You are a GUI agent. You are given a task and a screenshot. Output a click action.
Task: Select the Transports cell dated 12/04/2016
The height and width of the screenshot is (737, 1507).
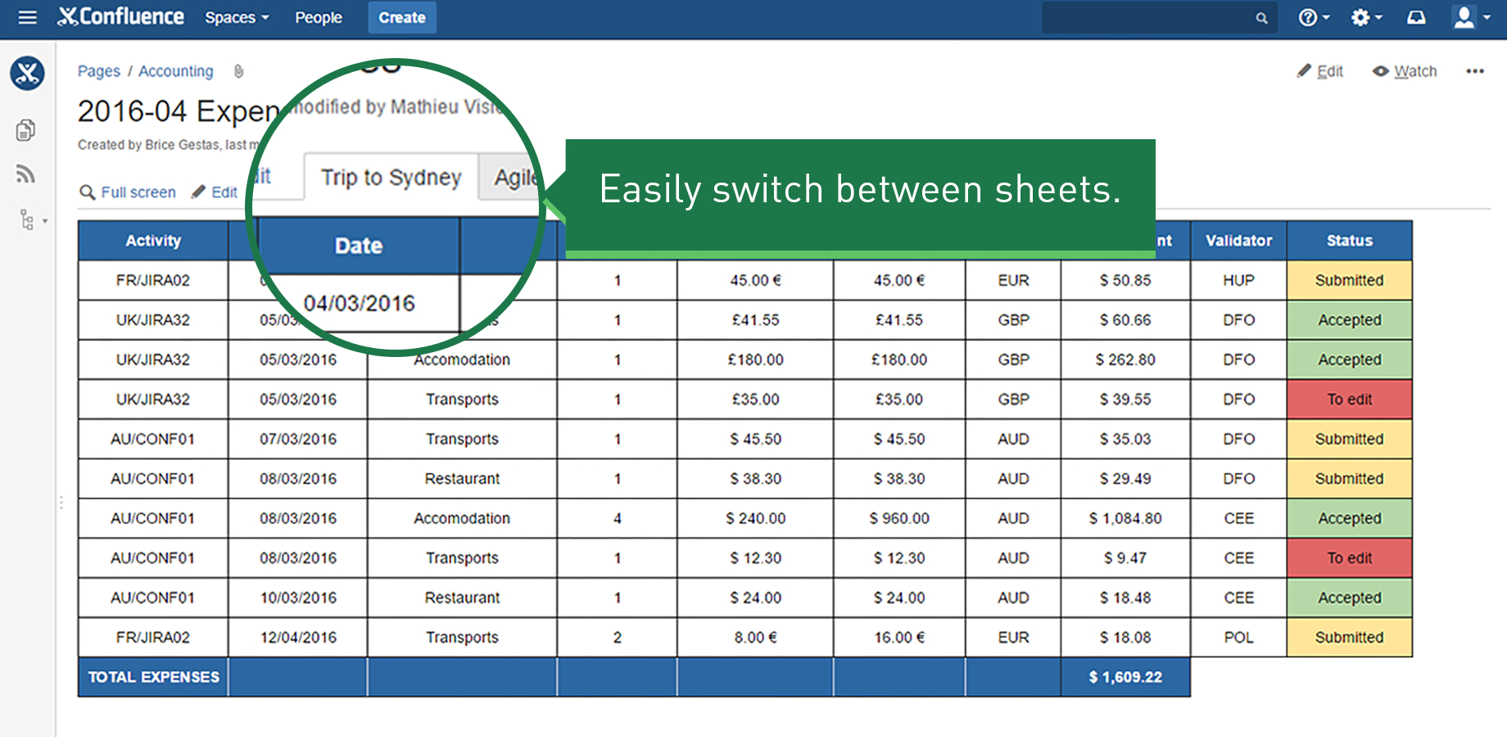click(x=462, y=637)
